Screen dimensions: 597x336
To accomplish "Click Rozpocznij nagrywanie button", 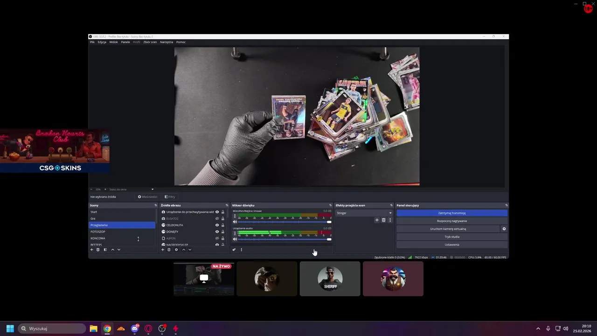I will 452,221.
